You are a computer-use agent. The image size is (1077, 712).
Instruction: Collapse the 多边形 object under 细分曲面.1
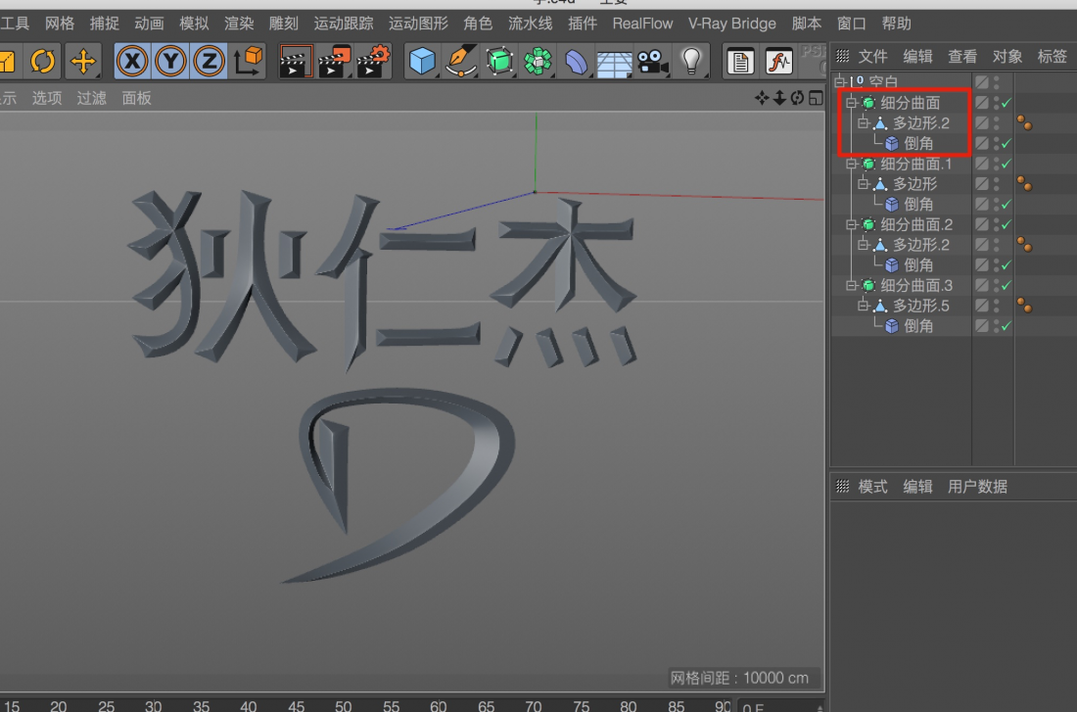[x=864, y=184]
